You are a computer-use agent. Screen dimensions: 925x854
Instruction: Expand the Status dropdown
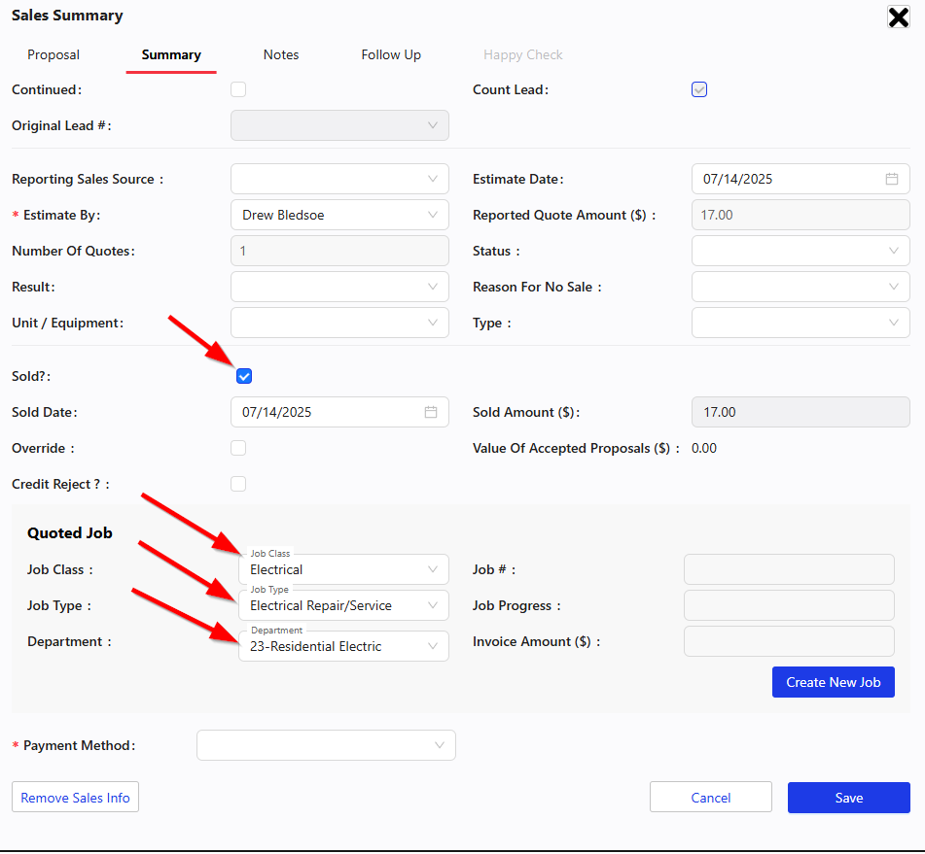(x=800, y=251)
